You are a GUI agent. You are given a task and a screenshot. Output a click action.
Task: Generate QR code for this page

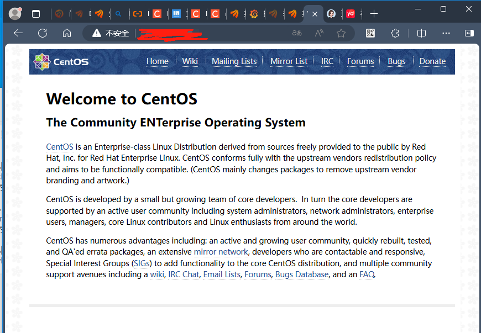coord(370,33)
